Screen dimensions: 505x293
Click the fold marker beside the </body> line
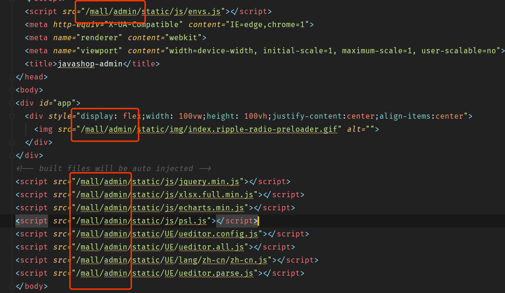[x=12, y=286]
